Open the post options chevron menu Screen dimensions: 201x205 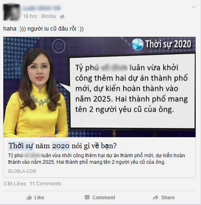coord(194,7)
